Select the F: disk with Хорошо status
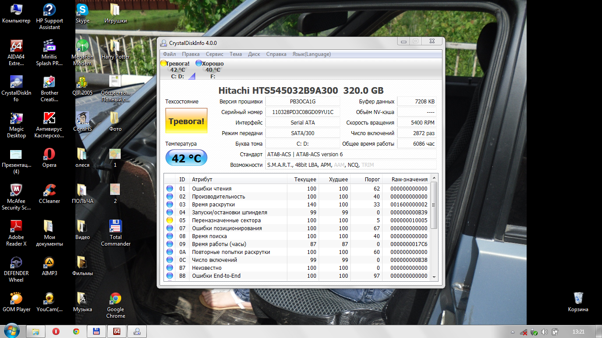602x338 pixels. [x=212, y=70]
